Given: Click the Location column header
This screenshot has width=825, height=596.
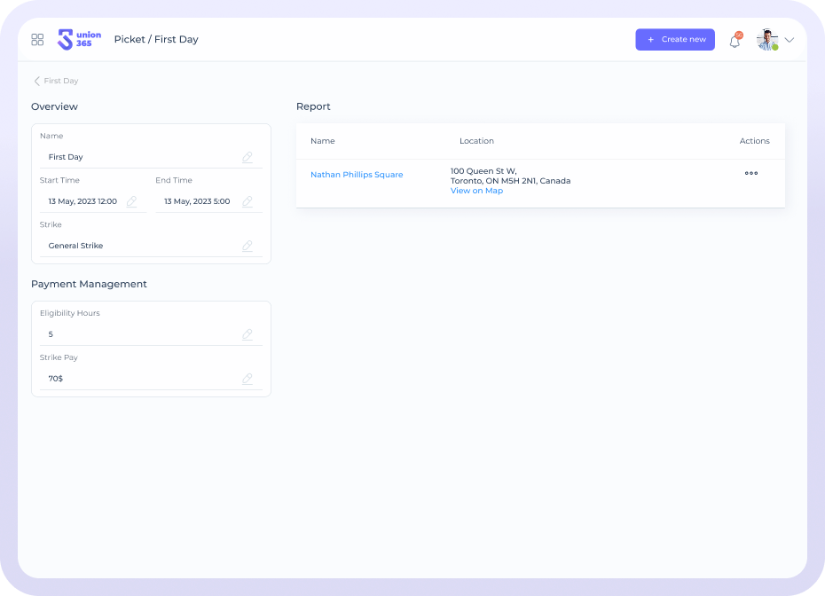Looking at the screenshot, I should click(476, 141).
